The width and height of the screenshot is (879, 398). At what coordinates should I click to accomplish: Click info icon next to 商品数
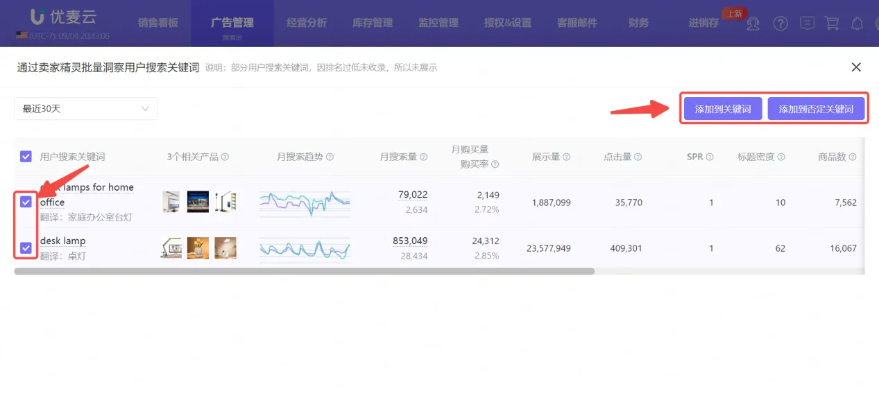point(853,157)
